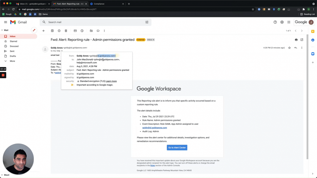Go to the older conversation chevron
Viewport: 317px width, 178px height.
[302, 31]
